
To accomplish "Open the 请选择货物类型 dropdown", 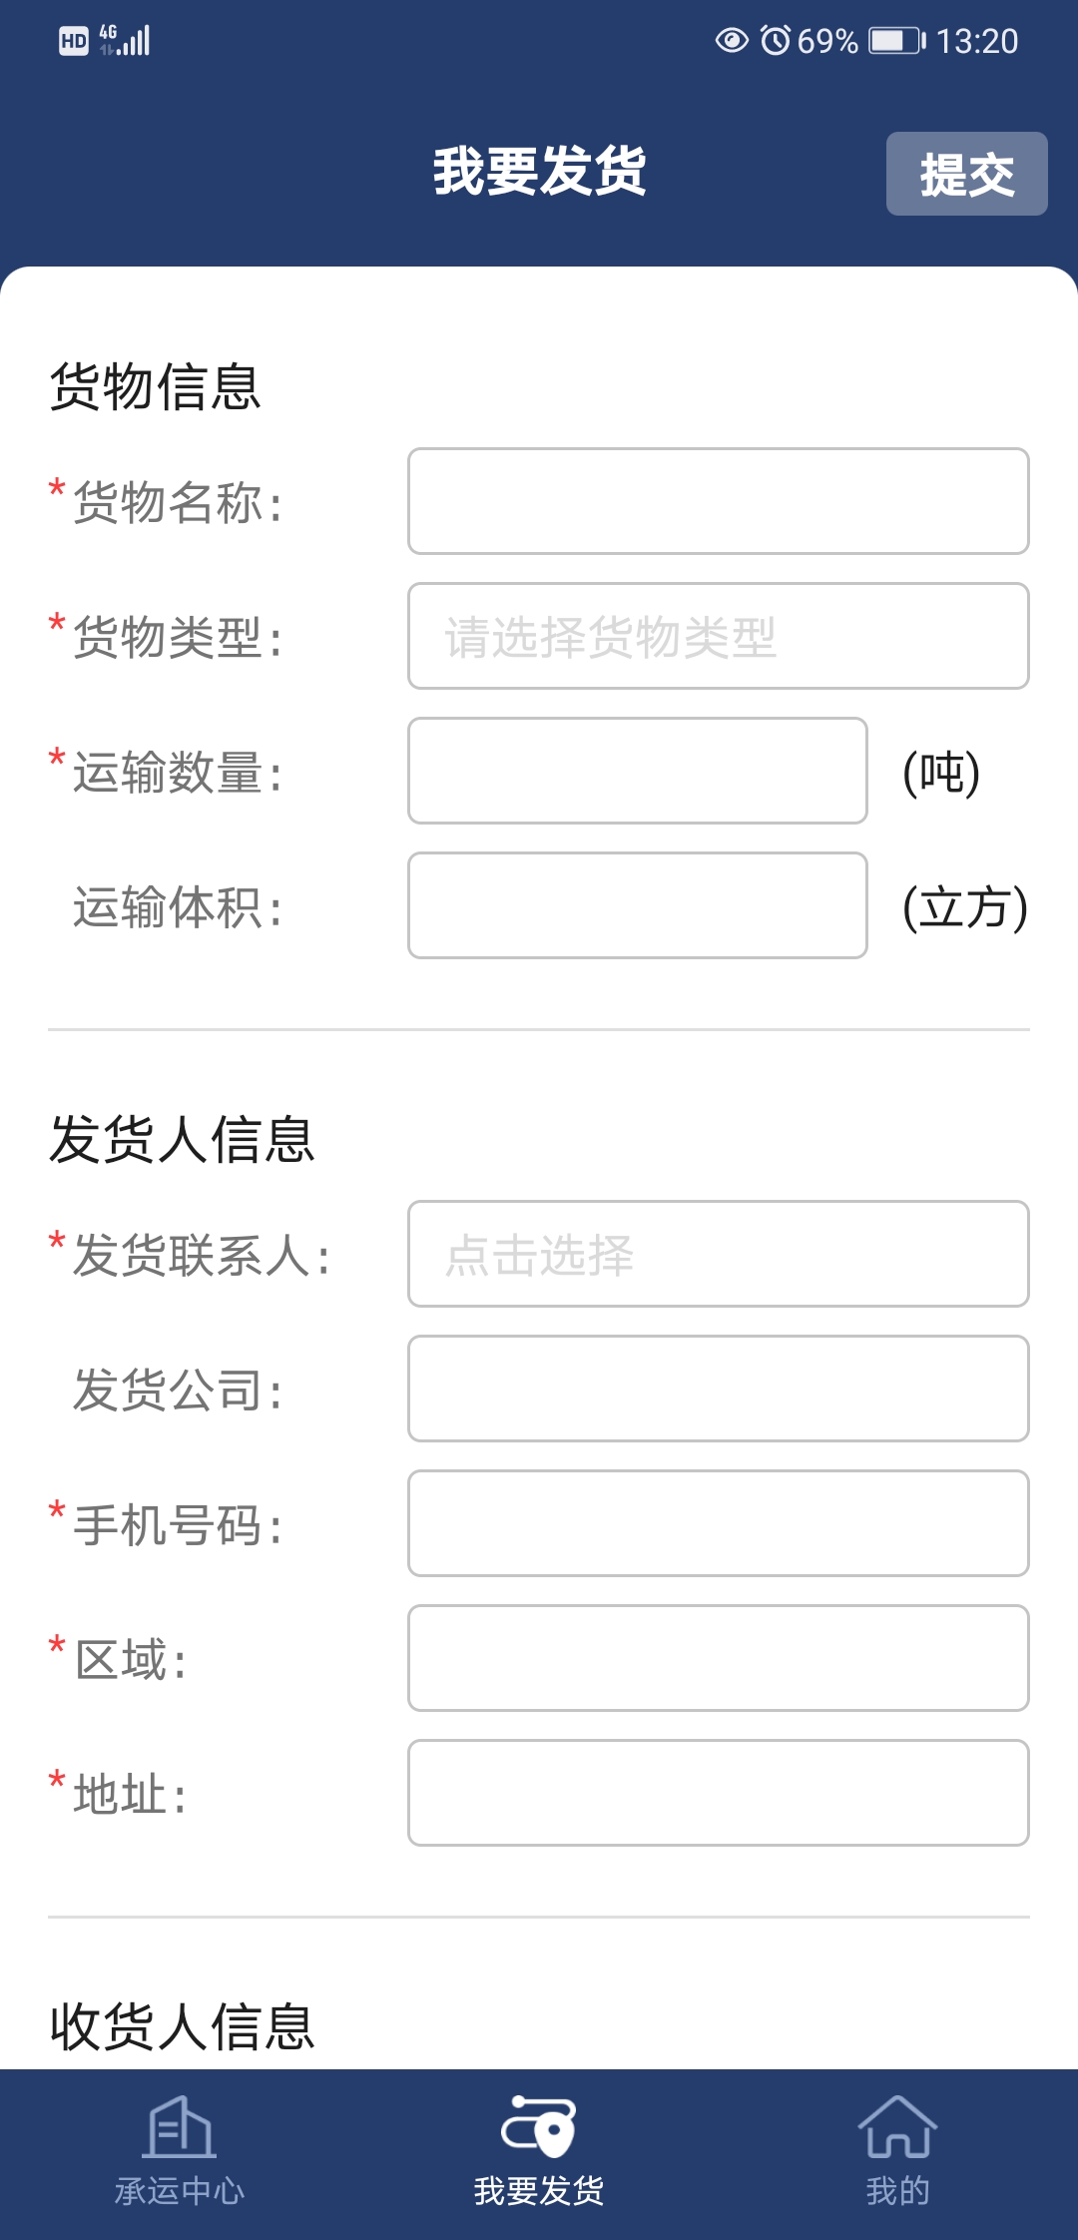I will pos(718,636).
